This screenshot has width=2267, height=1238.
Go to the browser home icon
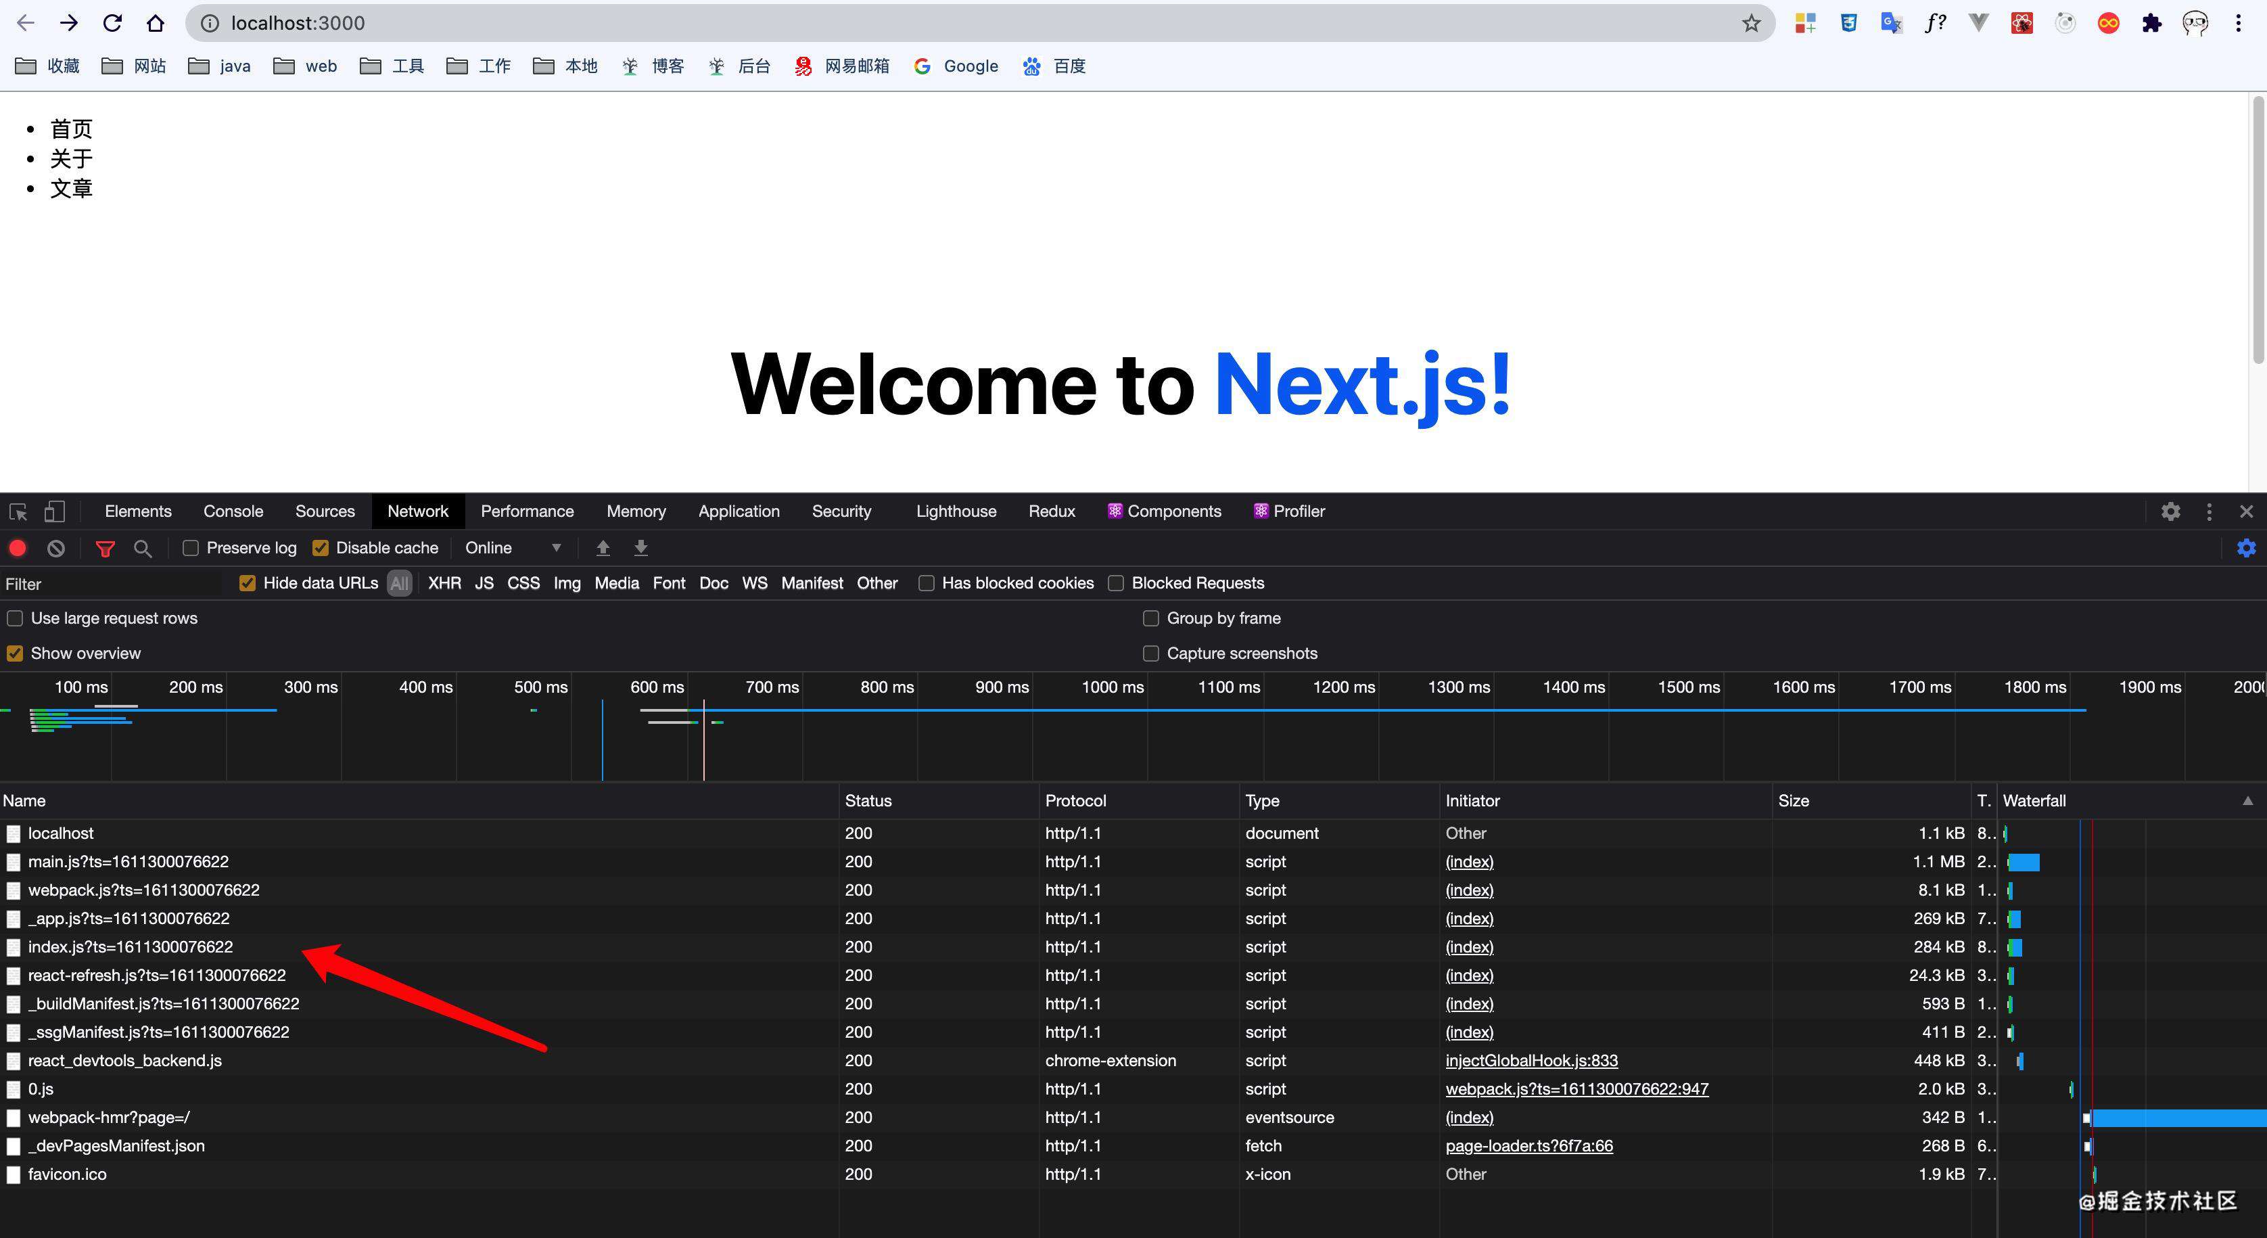pyautogui.click(x=156, y=23)
